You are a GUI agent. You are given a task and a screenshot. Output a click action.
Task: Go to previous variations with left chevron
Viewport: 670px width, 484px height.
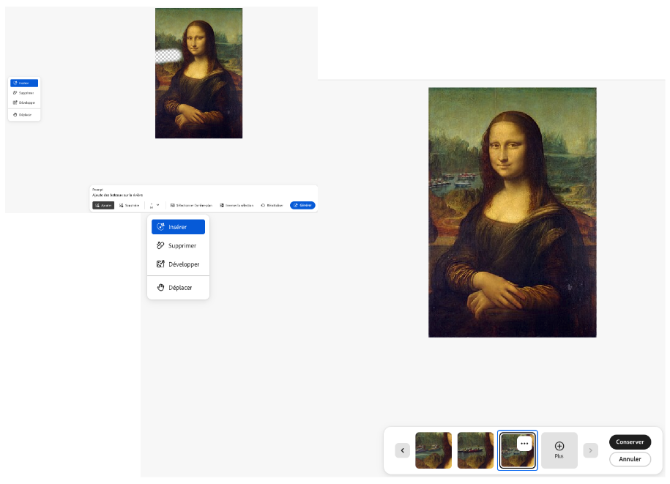(x=402, y=450)
